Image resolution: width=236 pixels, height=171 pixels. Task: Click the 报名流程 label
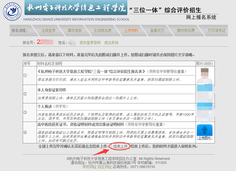[x=19, y=30]
